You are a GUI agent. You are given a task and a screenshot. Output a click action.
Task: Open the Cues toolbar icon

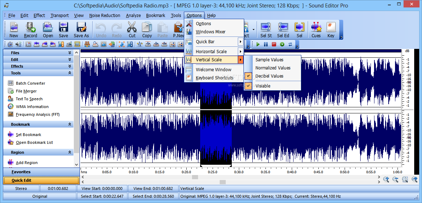point(316,27)
